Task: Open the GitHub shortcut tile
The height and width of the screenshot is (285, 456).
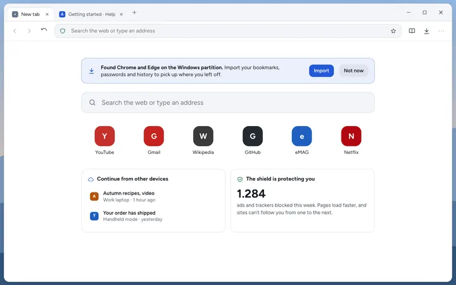Action: coord(253,140)
